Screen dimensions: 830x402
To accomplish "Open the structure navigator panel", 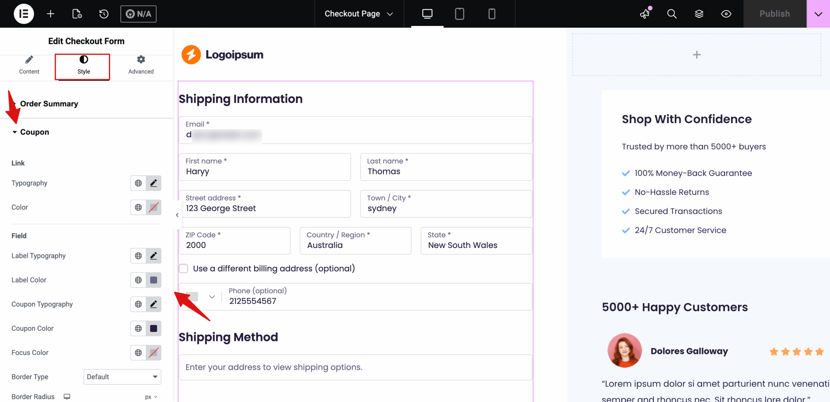I will 699,14.
